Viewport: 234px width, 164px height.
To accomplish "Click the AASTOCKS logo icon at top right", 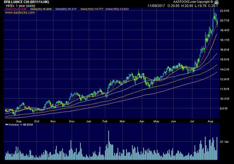I will click(216, 2).
